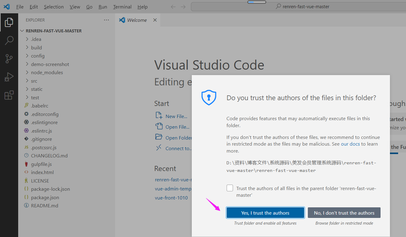Click the Open File... link
Image resolution: width=406 pixels, height=237 pixels.
[178, 127]
